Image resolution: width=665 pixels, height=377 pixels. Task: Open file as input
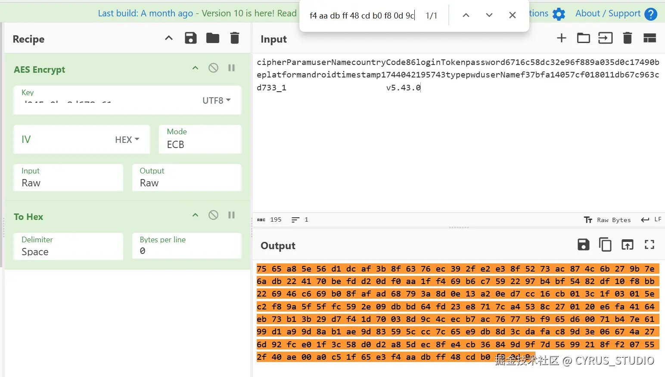[x=583, y=38]
